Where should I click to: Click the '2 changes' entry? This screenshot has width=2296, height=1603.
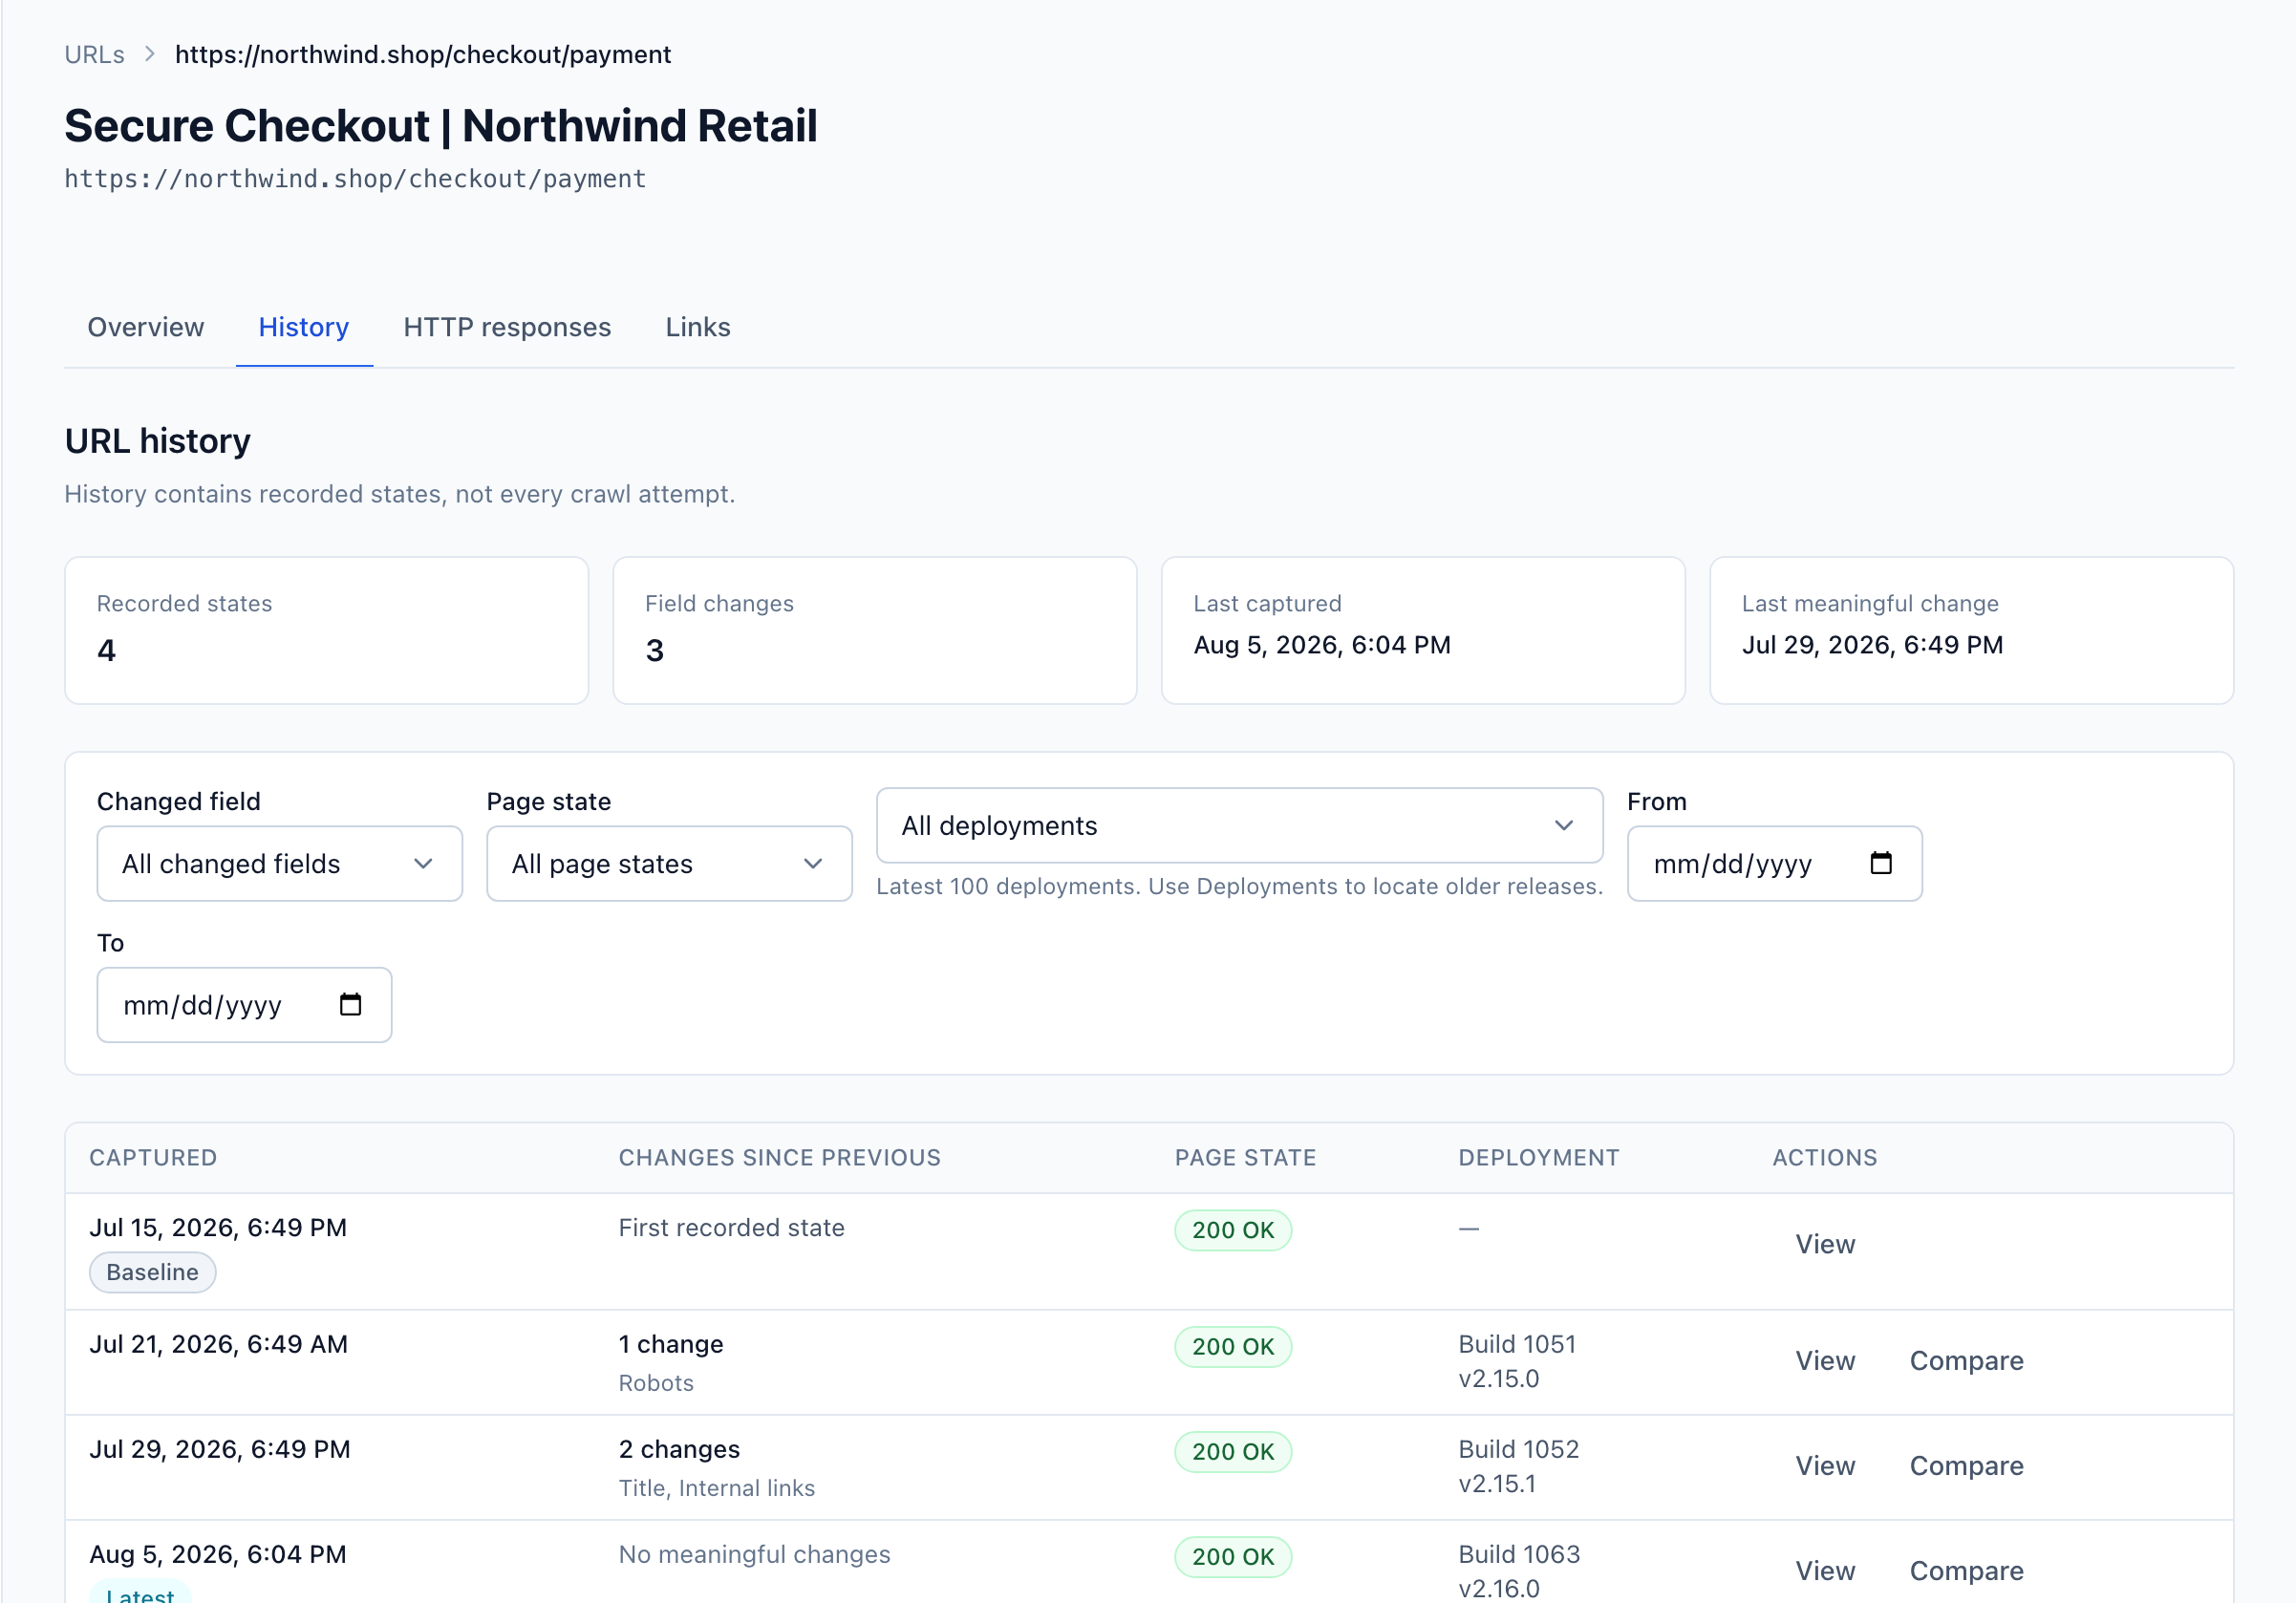click(679, 1448)
